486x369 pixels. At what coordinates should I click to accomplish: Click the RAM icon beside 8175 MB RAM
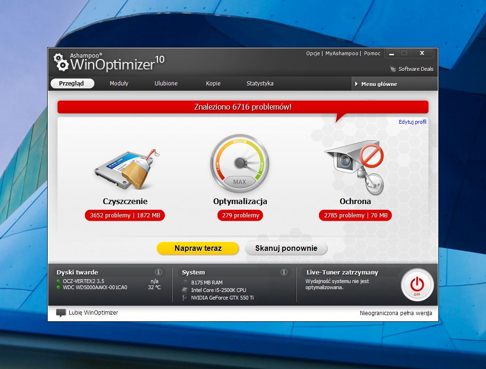185,283
